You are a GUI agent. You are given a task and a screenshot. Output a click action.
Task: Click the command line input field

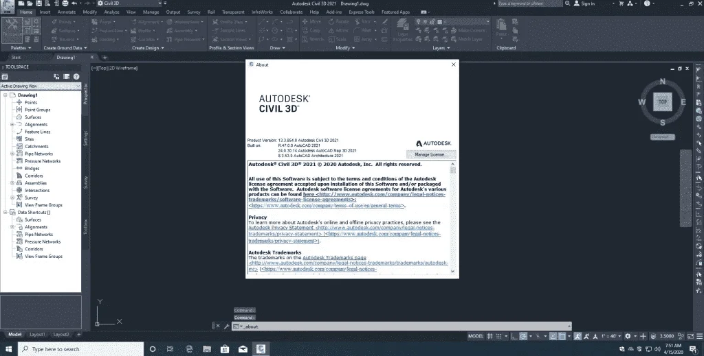point(401,327)
